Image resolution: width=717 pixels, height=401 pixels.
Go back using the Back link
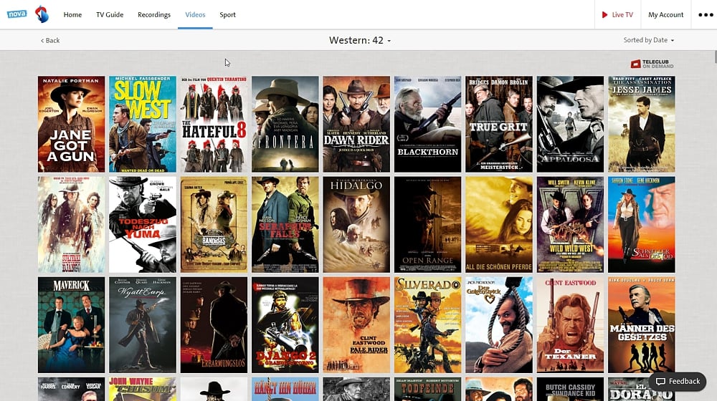click(50, 40)
